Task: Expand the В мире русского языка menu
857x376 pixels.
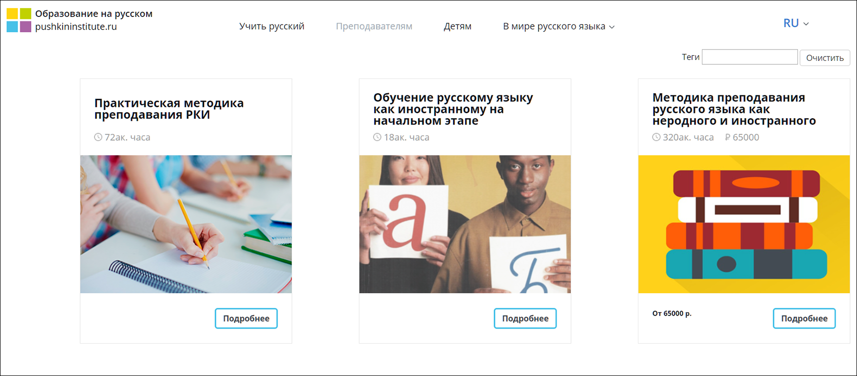Action: point(558,26)
